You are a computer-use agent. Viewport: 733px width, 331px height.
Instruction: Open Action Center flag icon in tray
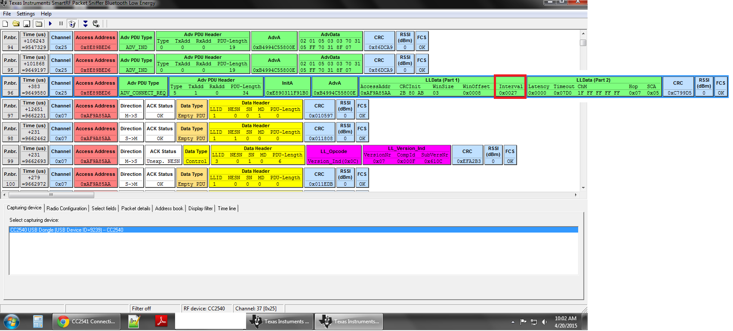(x=523, y=322)
